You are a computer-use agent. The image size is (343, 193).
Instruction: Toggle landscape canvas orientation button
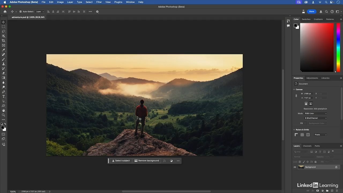311,103
